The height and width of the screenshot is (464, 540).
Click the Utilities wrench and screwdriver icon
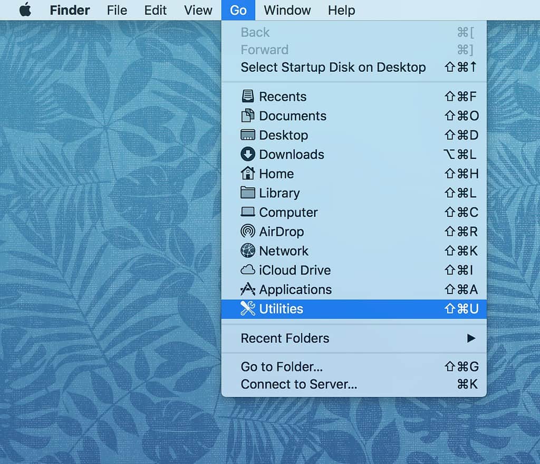(x=248, y=308)
